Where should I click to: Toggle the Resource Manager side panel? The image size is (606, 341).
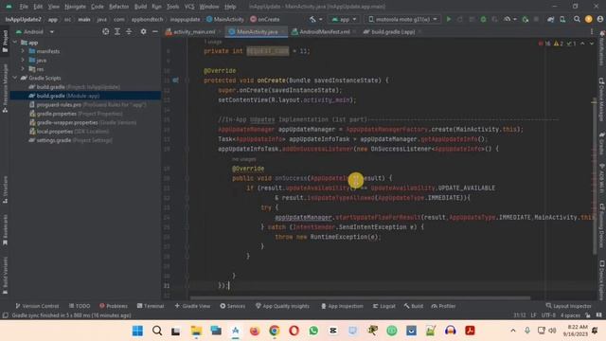(x=5, y=88)
